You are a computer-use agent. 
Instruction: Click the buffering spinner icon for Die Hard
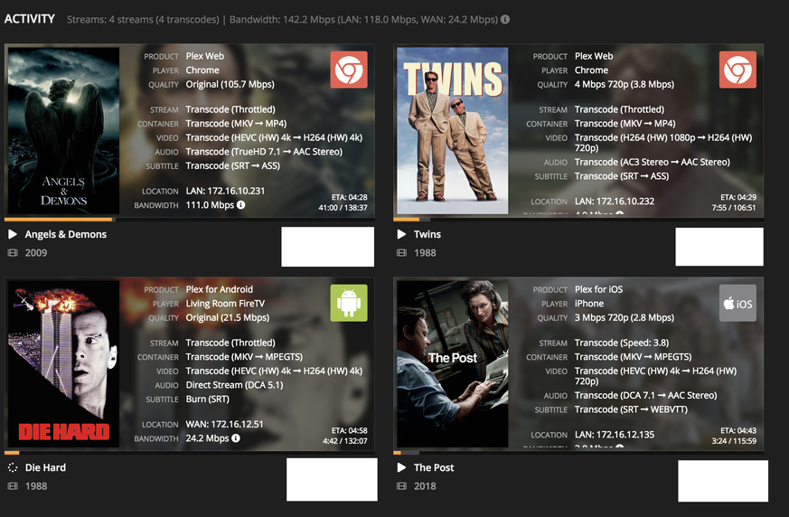13,467
